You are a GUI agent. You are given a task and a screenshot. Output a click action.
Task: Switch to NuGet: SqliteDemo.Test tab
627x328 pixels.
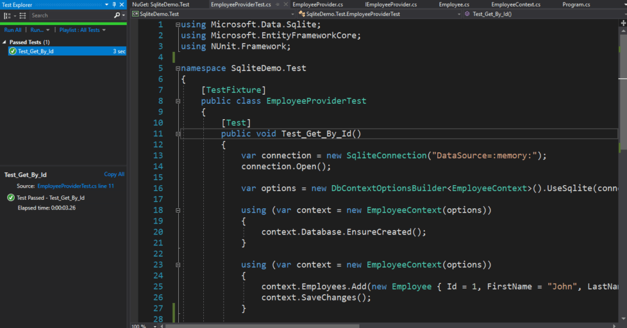pyautogui.click(x=161, y=5)
